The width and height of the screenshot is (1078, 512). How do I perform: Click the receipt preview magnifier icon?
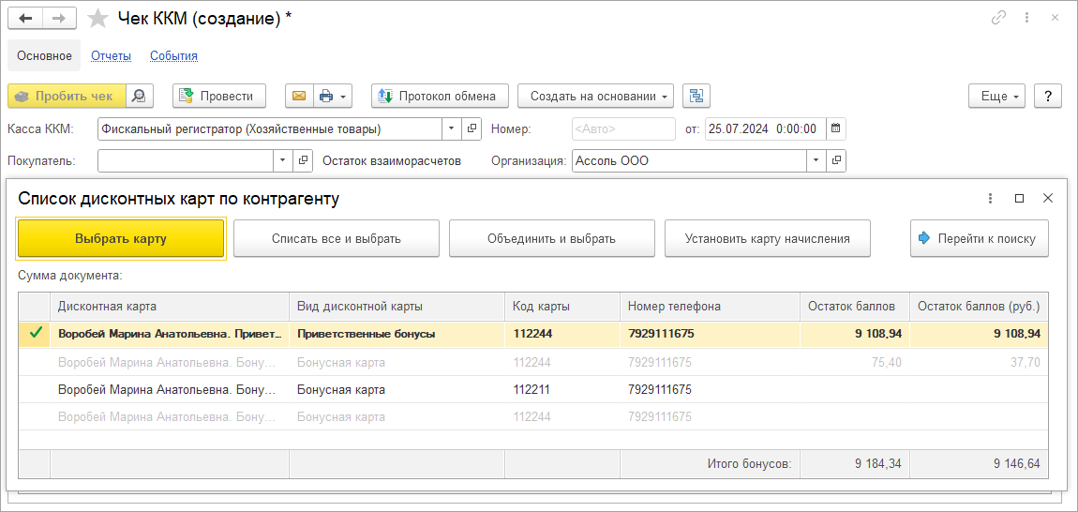(139, 96)
